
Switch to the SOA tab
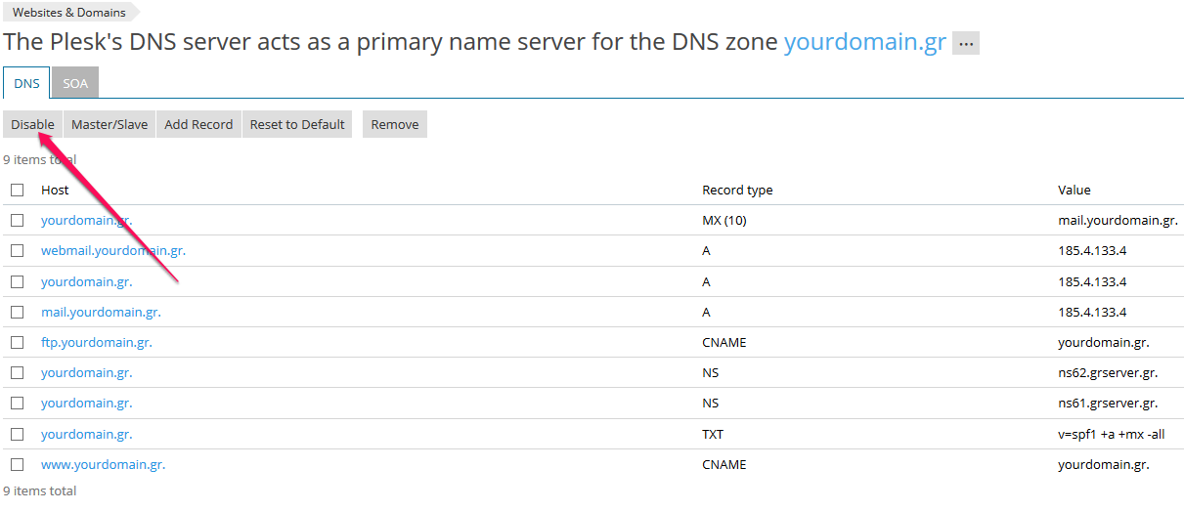(75, 83)
